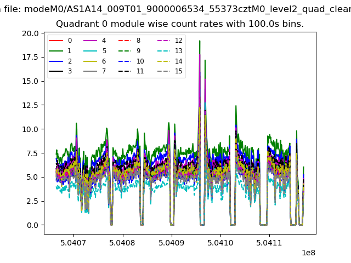Click the y-axis tick label 10.0
Screen dimensions: 351x263
(x=30, y=129)
